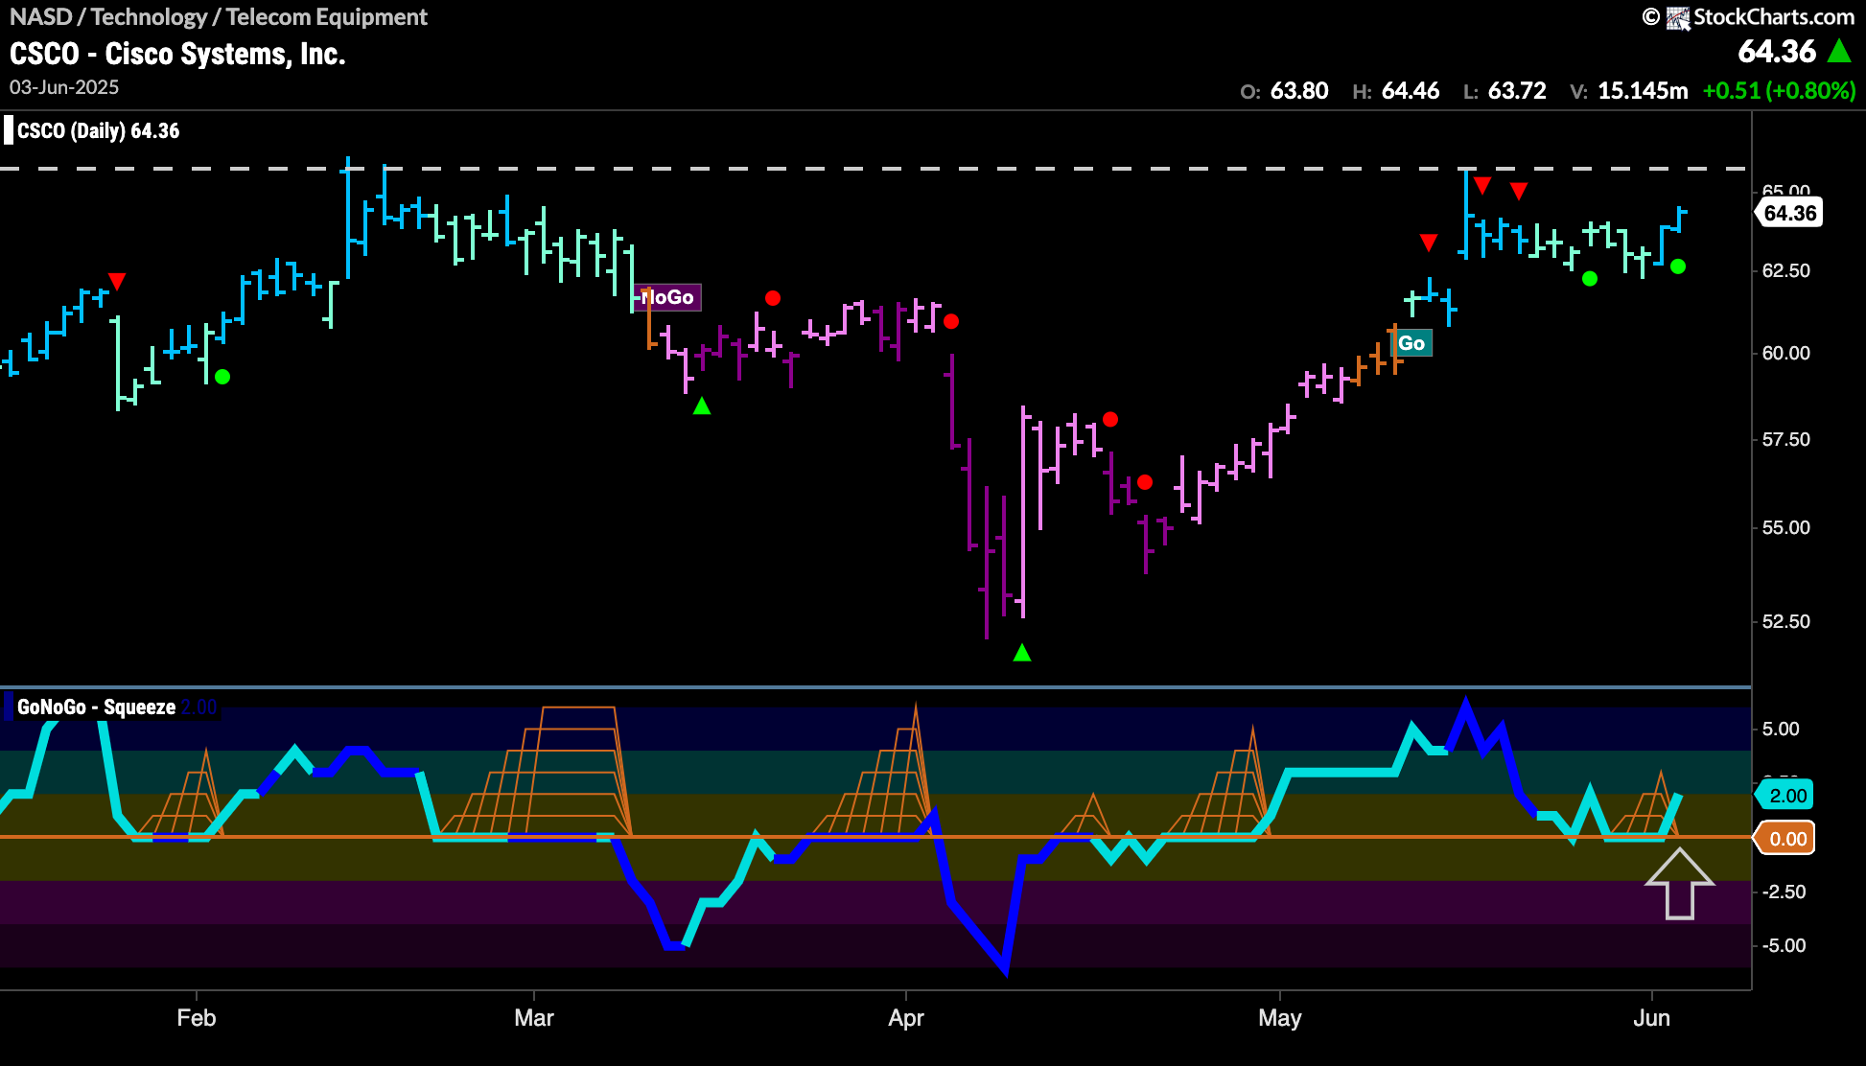The width and height of the screenshot is (1866, 1066).
Task: Click the GoNoGo Squeeze legend marker
Action: click(x=9, y=707)
